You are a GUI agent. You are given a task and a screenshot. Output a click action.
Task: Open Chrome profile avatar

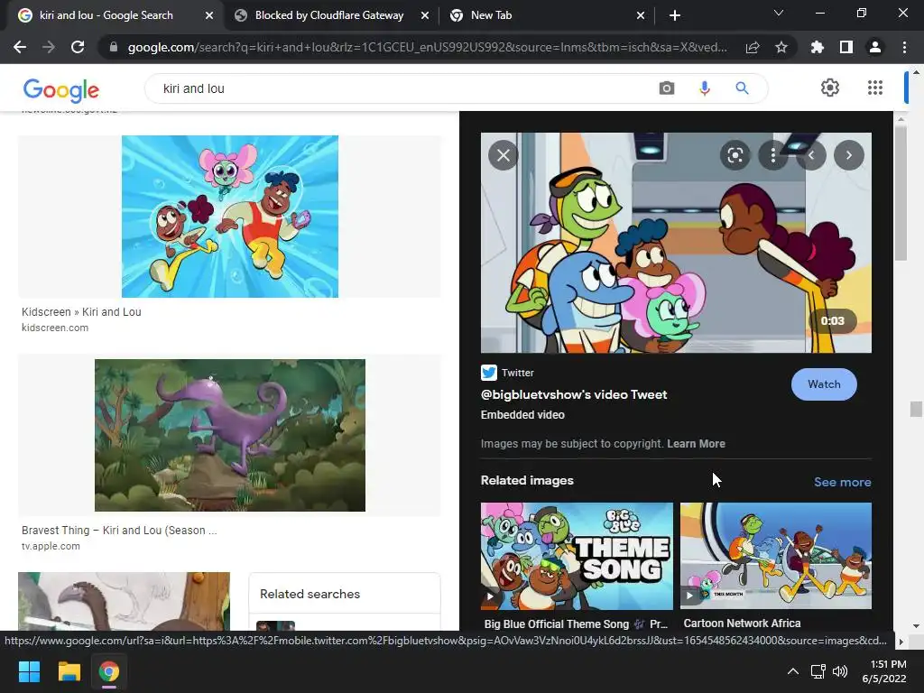tap(875, 47)
